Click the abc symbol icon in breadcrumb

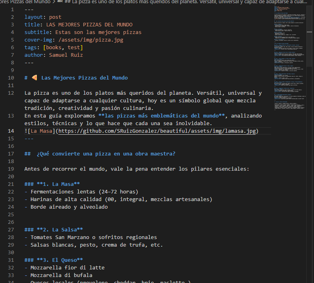60,2
